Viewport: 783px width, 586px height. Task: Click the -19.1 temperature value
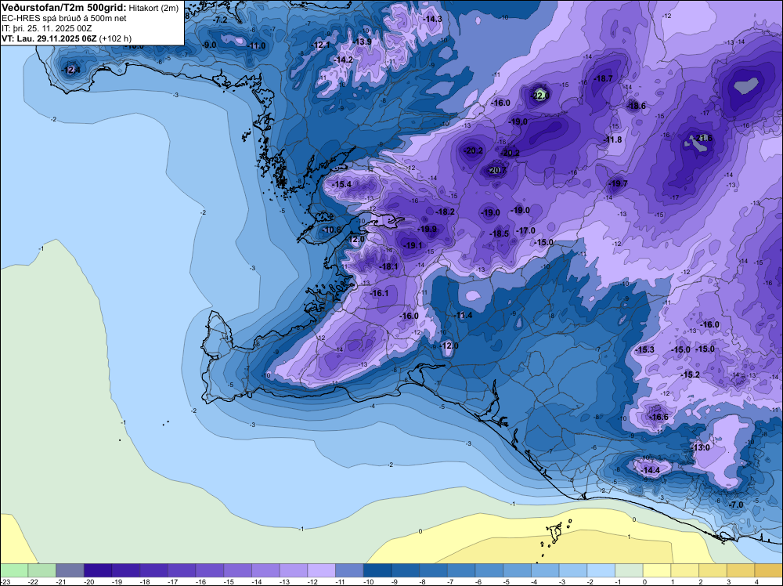pyautogui.click(x=413, y=245)
